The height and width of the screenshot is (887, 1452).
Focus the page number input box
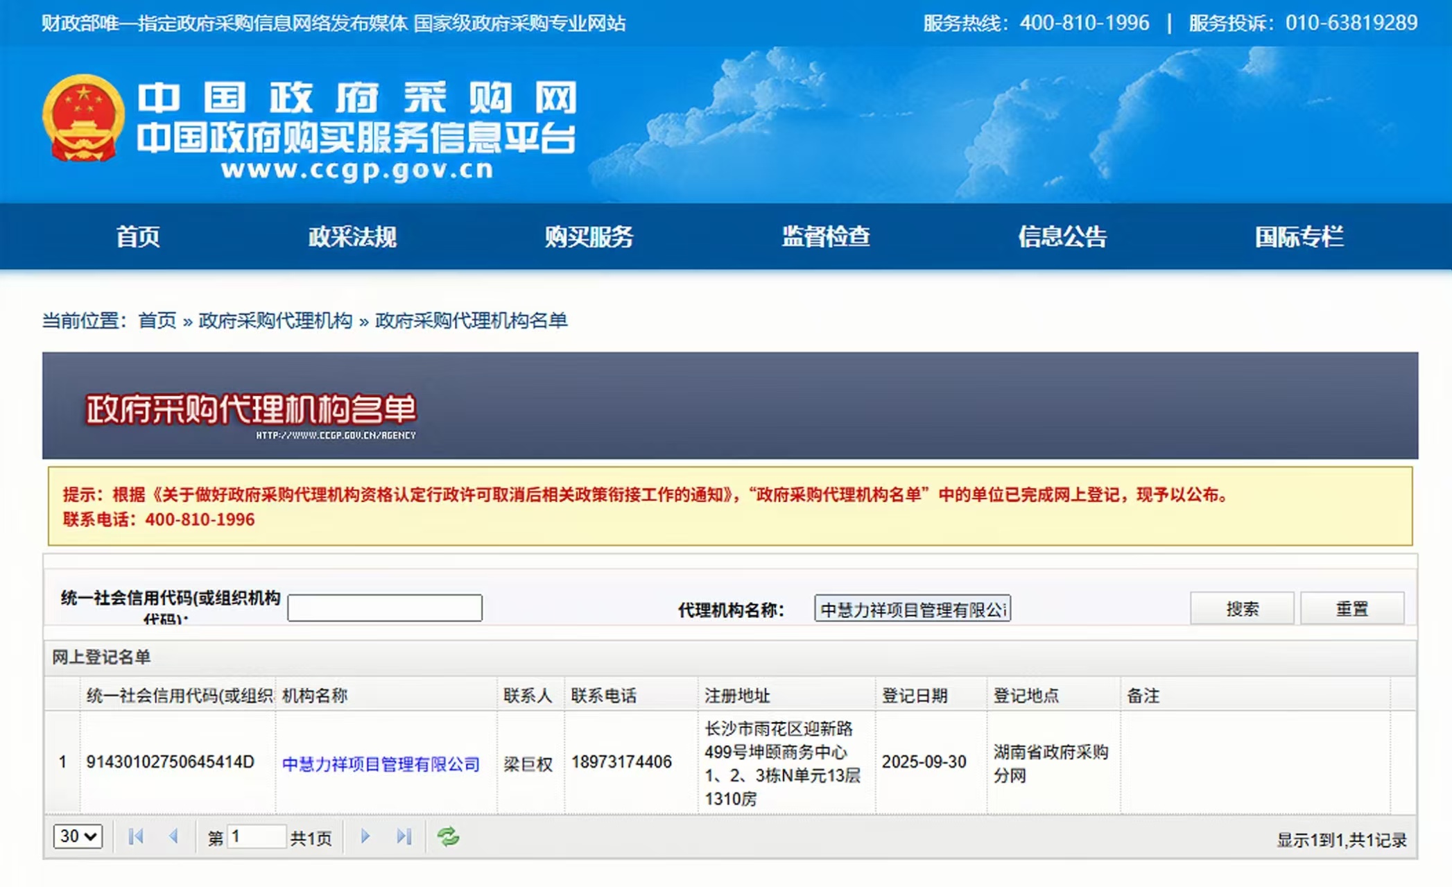click(x=256, y=836)
